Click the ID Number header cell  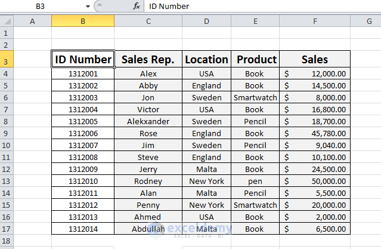(83, 59)
